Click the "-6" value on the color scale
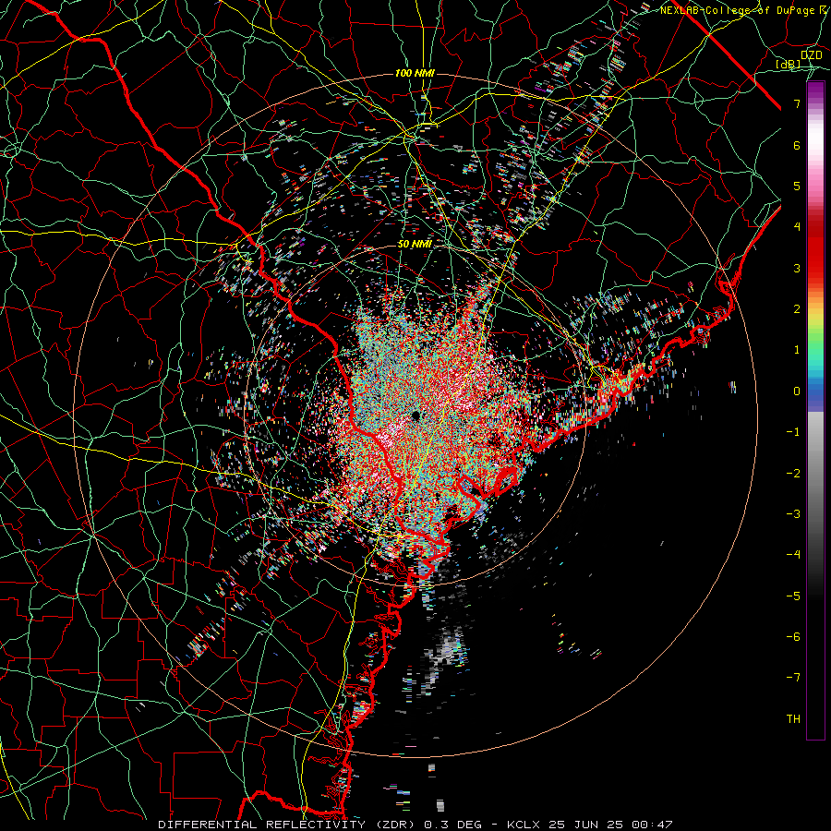Image resolution: width=831 pixels, height=831 pixels. click(x=793, y=637)
